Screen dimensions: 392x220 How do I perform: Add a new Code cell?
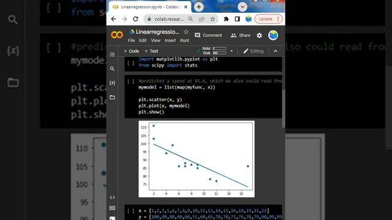132,51
